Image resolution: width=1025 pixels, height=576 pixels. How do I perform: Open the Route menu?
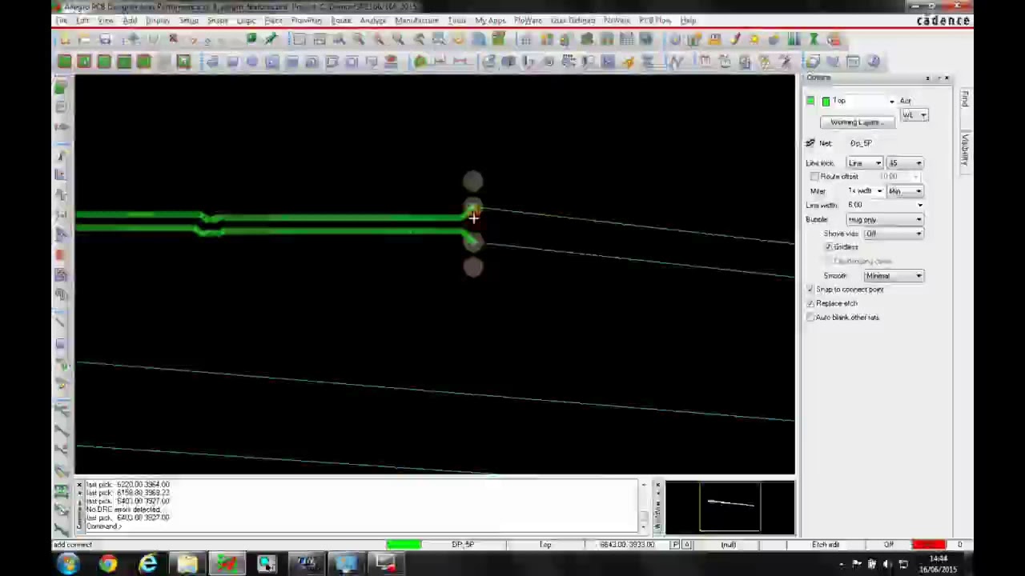pos(341,20)
